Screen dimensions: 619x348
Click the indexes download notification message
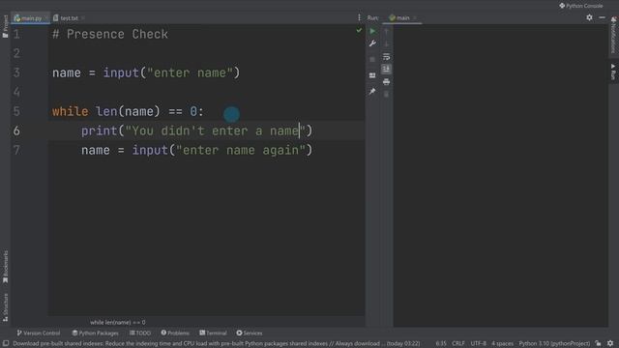[217, 344]
